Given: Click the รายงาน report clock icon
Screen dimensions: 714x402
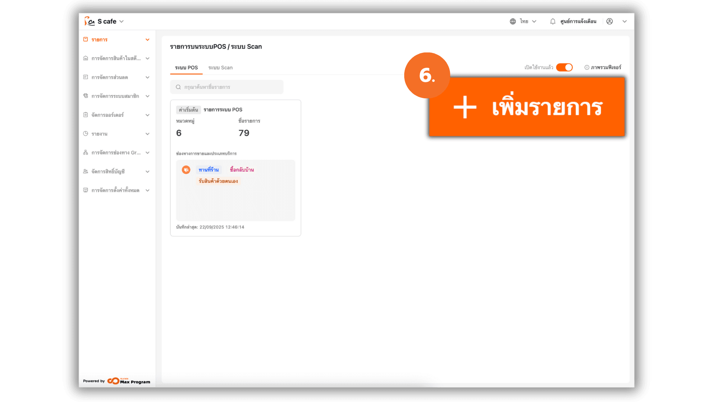Looking at the screenshot, I should [86, 134].
